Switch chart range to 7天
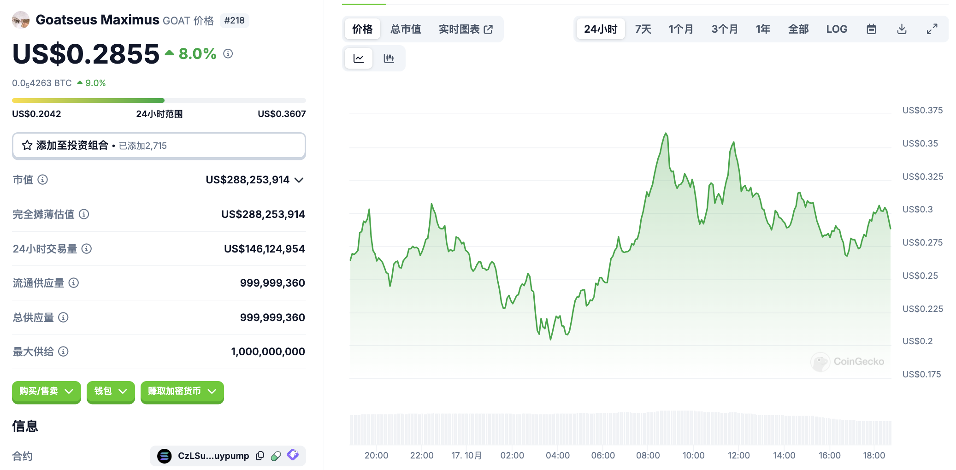This screenshot has height=470, width=956. pyautogui.click(x=643, y=29)
